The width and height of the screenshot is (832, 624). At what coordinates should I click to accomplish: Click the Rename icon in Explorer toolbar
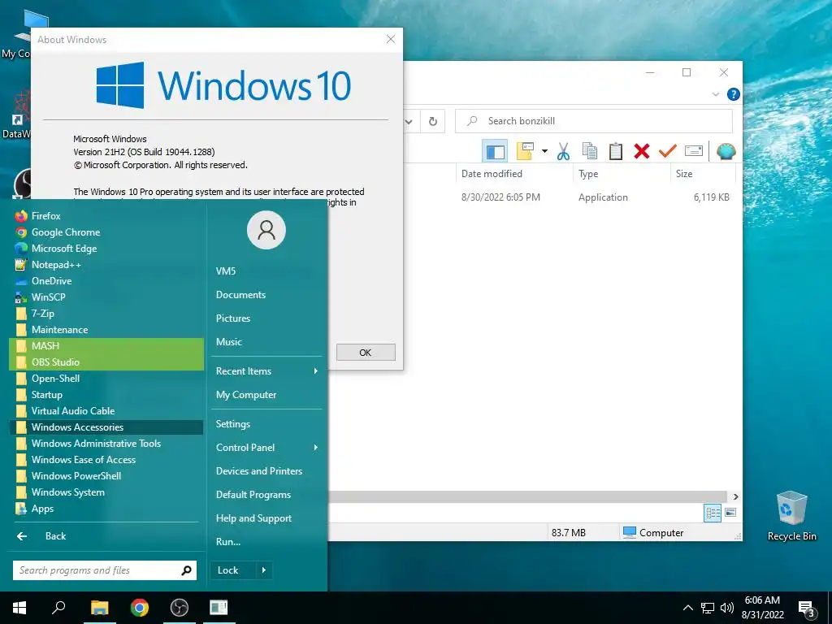tap(694, 151)
